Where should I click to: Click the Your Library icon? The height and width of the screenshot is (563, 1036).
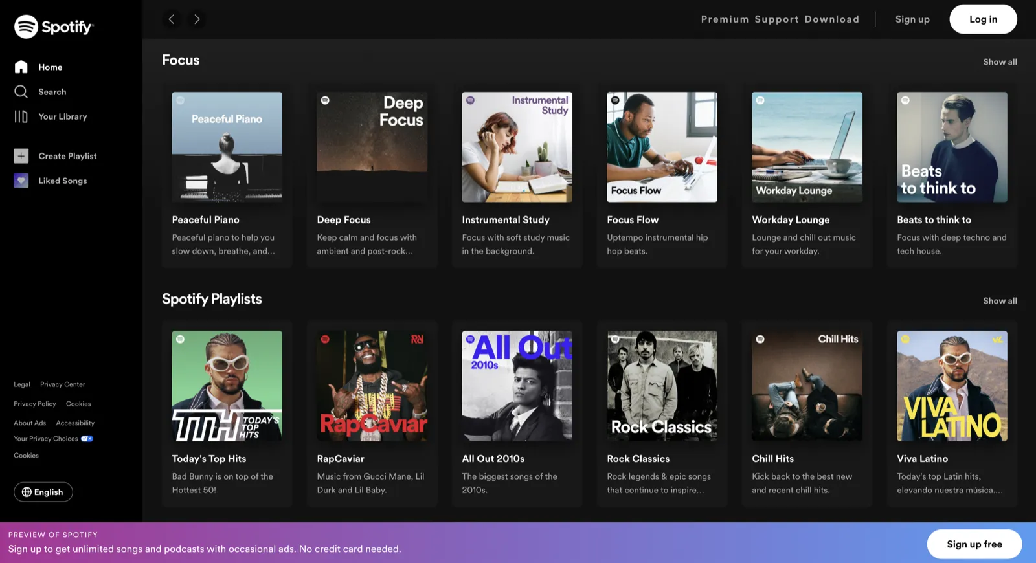pyautogui.click(x=21, y=116)
